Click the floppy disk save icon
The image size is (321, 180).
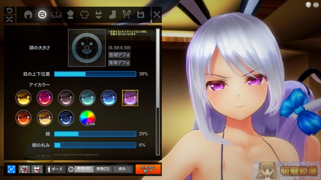click(x=140, y=15)
